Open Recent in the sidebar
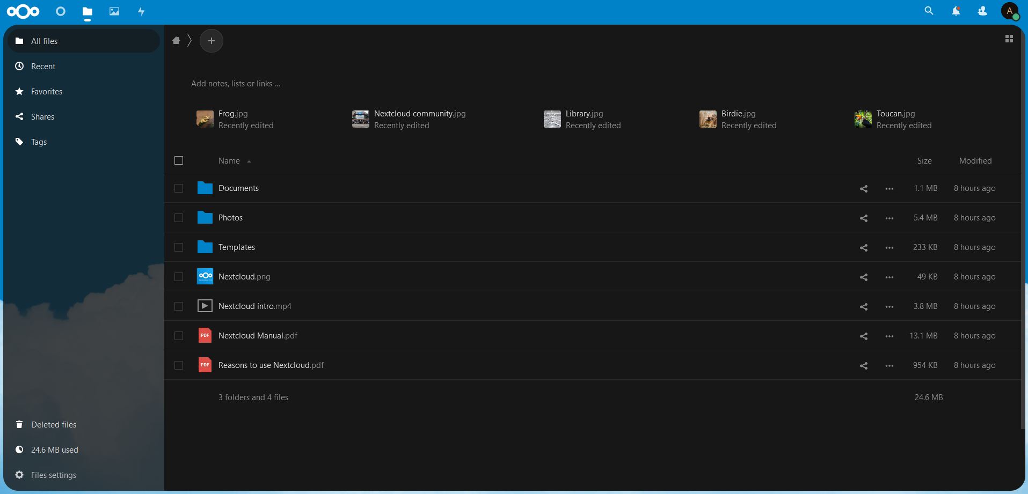The height and width of the screenshot is (494, 1028). click(84, 66)
